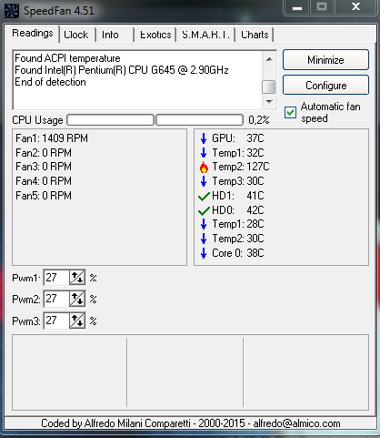Image resolution: width=380 pixels, height=438 pixels.
Task: Click the Pwm1 up/down stepper arrows
Action: click(x=77, y=278)
